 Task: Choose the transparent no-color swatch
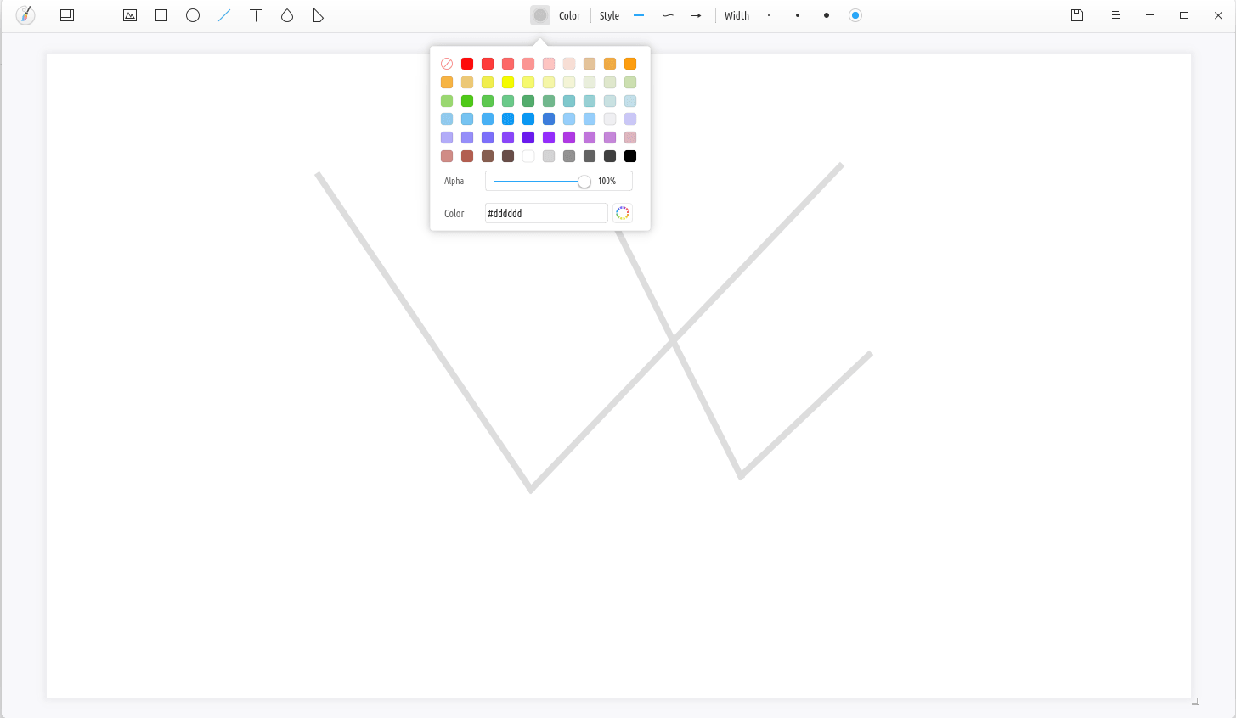(x=447, y=64)
